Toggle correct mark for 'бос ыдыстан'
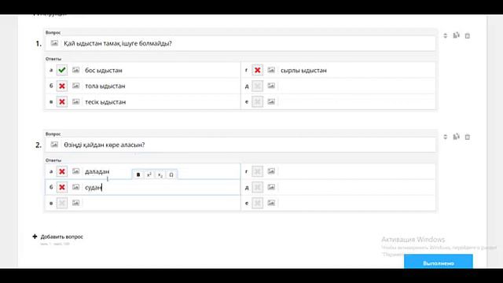 coord(62,70)
